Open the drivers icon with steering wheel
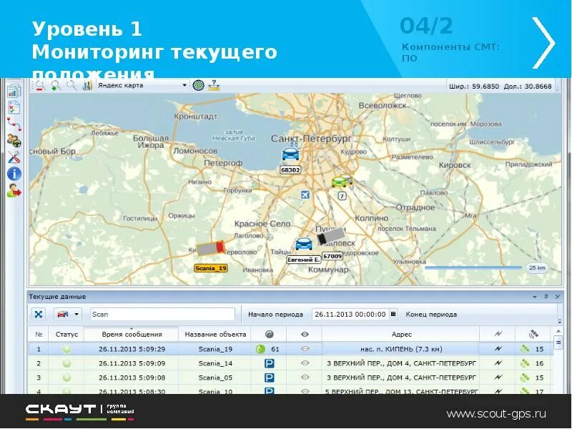The image size is (572, 429). [14, 140]
